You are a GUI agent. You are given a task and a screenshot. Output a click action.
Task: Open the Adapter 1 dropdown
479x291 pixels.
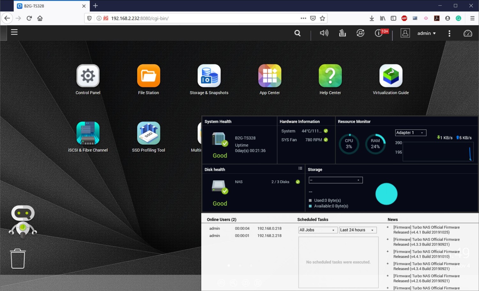pos(411,133)
